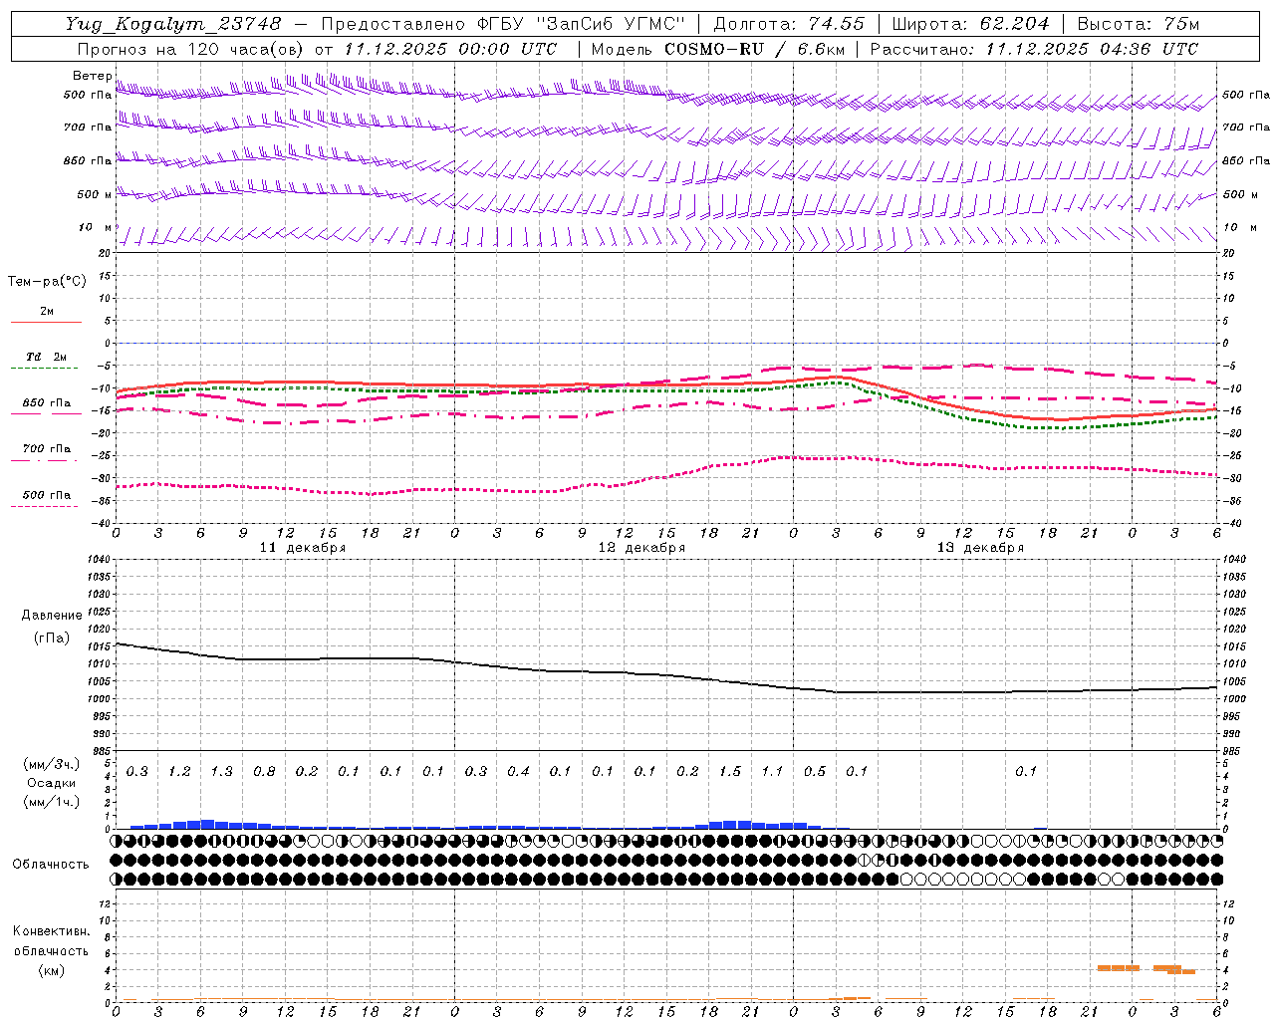Click the Облачность row label
The width and height of the screenshot is (1275, 1020).
coord(51,864)
